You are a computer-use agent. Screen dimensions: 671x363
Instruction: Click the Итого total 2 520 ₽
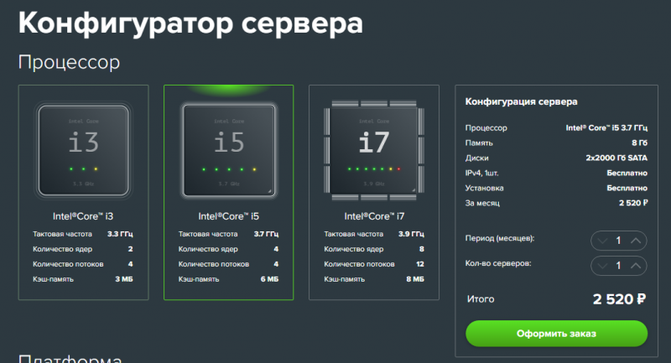pyautogui.click(x=619, y=298)
